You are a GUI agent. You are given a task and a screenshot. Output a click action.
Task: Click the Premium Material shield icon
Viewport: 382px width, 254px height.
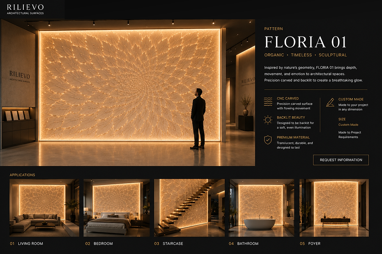[268, 140]
